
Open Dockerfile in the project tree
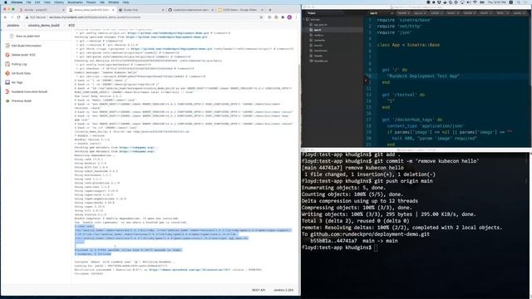point(319,40)
